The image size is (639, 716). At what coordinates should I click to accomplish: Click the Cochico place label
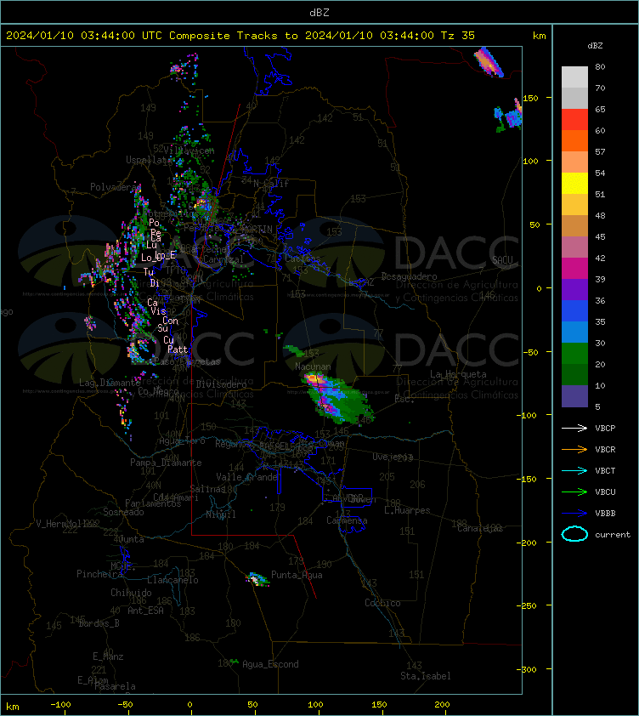pos(382,603)
